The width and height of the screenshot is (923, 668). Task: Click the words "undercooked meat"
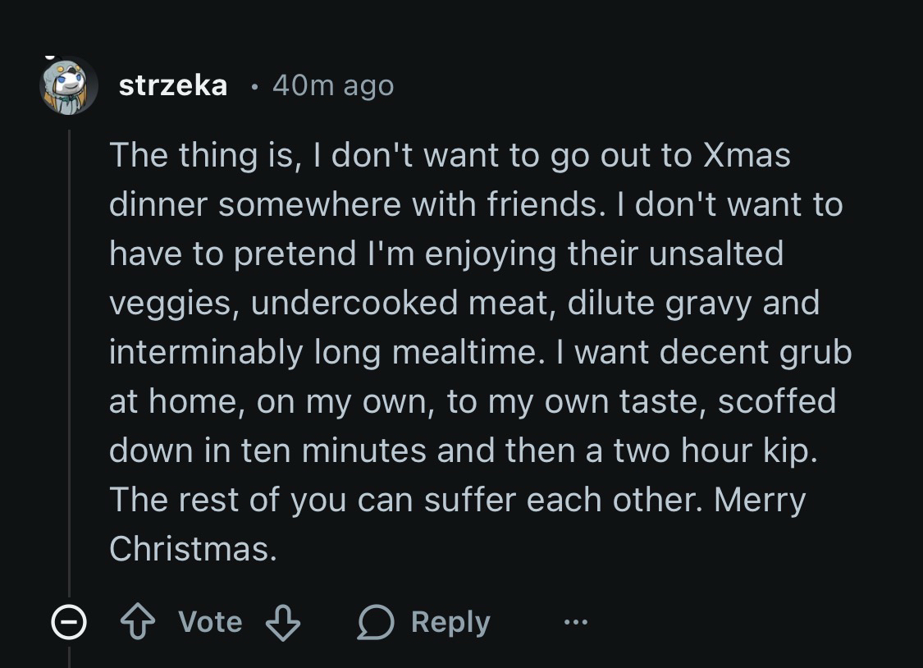pos(400,303)
